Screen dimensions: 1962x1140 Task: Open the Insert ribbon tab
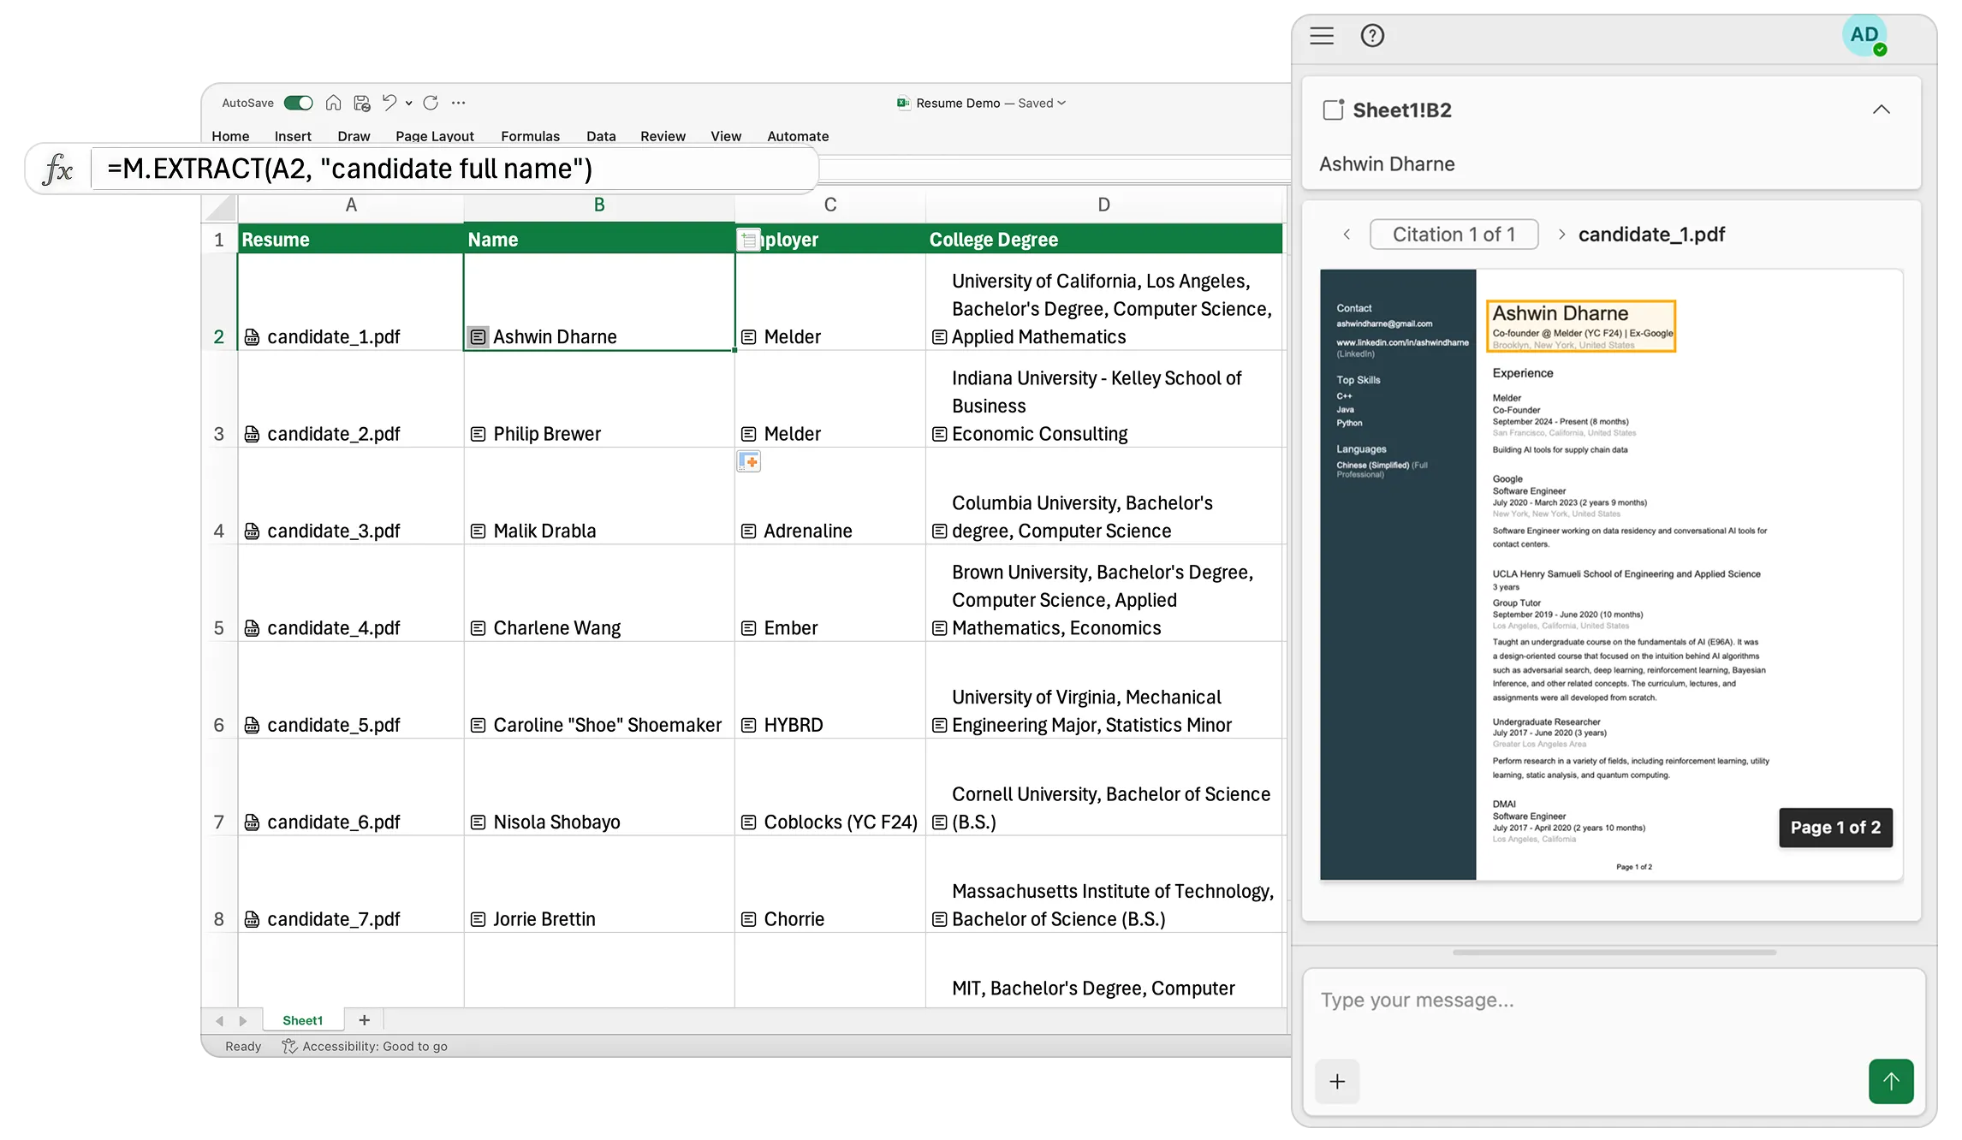(x=293, y=136)
